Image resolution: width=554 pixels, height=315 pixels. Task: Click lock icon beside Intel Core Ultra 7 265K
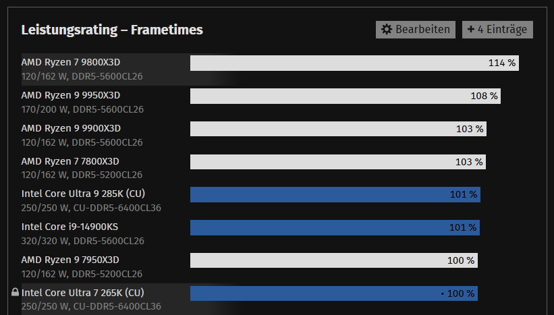(x=15, y=293)
